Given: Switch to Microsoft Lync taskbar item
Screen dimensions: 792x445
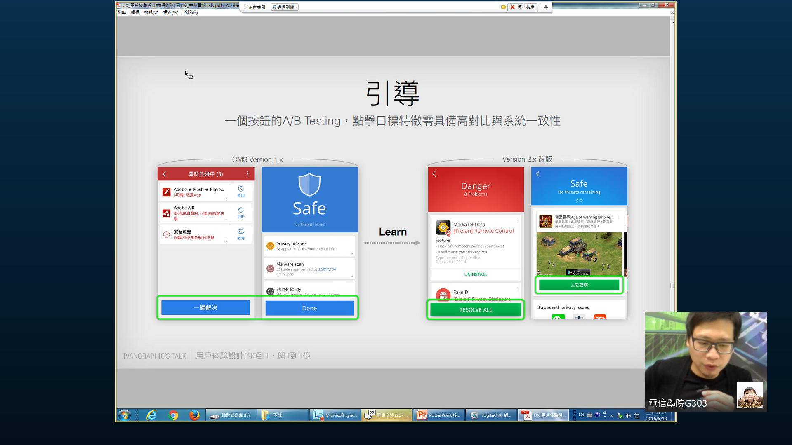Looking at the screenshot, I should [x=335, y=415].
